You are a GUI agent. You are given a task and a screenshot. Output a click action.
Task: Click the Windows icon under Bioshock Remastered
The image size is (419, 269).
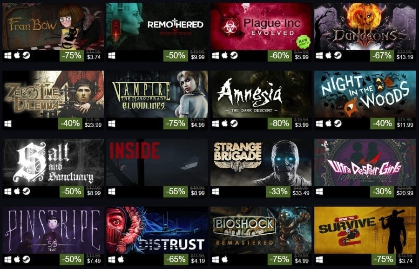pos(216,259)
